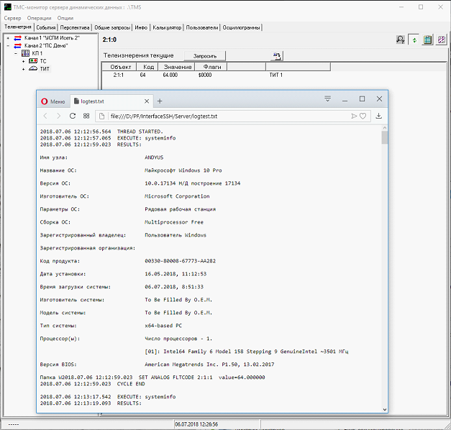Viewport: 451px width, 430px height.
Task: Open the Операции menu
Action: 39,17
